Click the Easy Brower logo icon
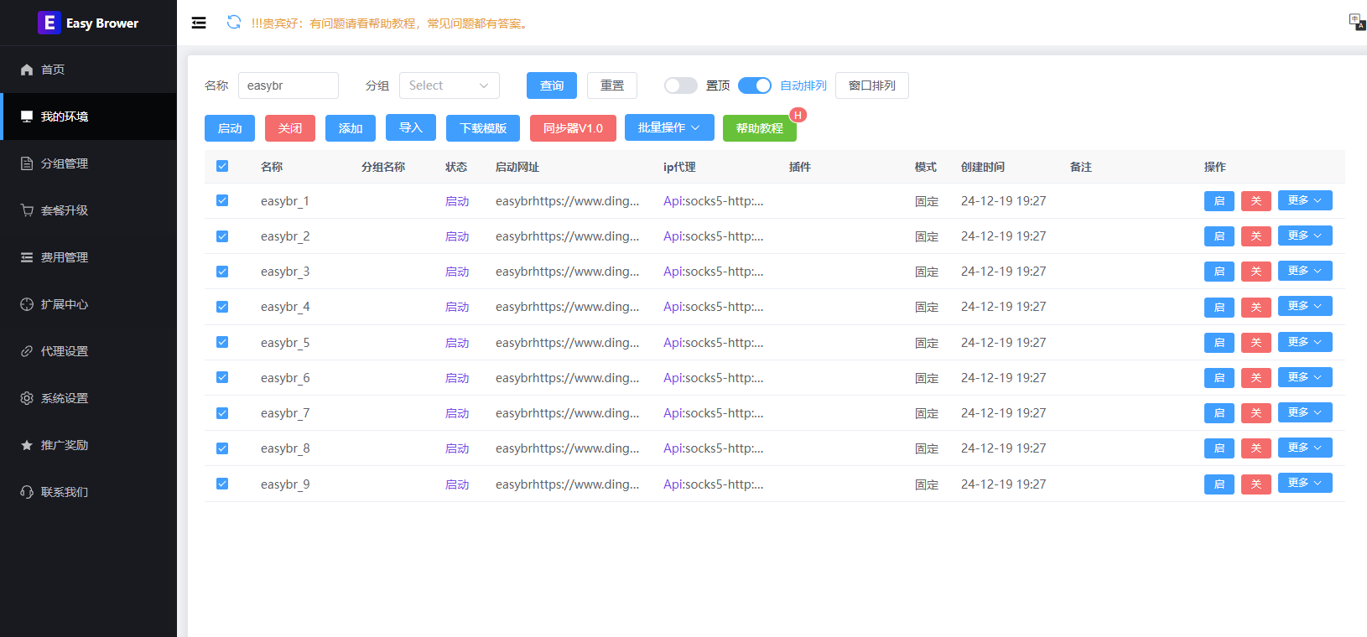Viewport: 1367px width, 637px height. tap(49, 23)
